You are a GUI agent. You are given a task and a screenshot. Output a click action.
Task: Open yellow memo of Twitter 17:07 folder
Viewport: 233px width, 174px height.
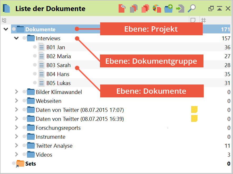(194, 110)
